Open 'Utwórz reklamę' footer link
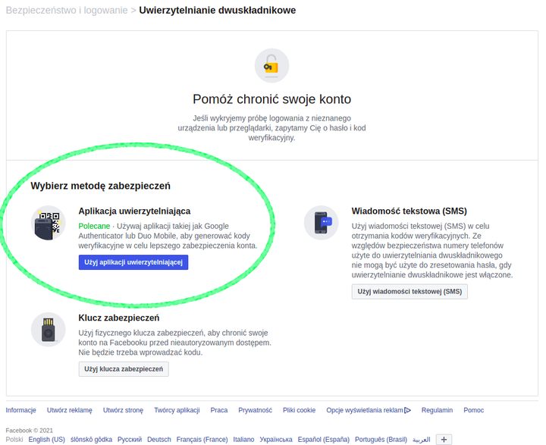This screenshot has width=546, height=445. 69,410
